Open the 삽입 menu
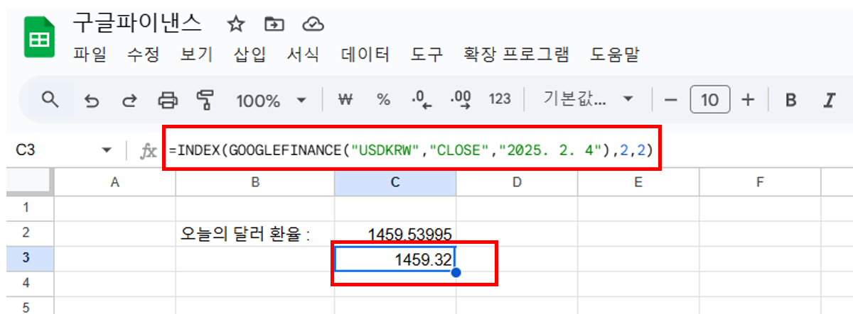 (x=250, y=55)
